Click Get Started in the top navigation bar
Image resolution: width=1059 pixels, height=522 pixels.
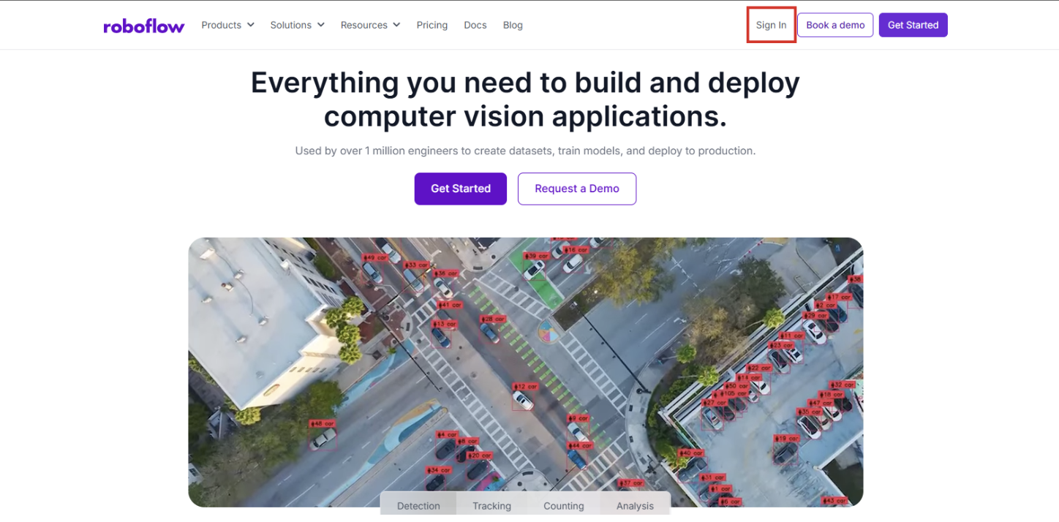pyautogui.click(x=913, y=25)
